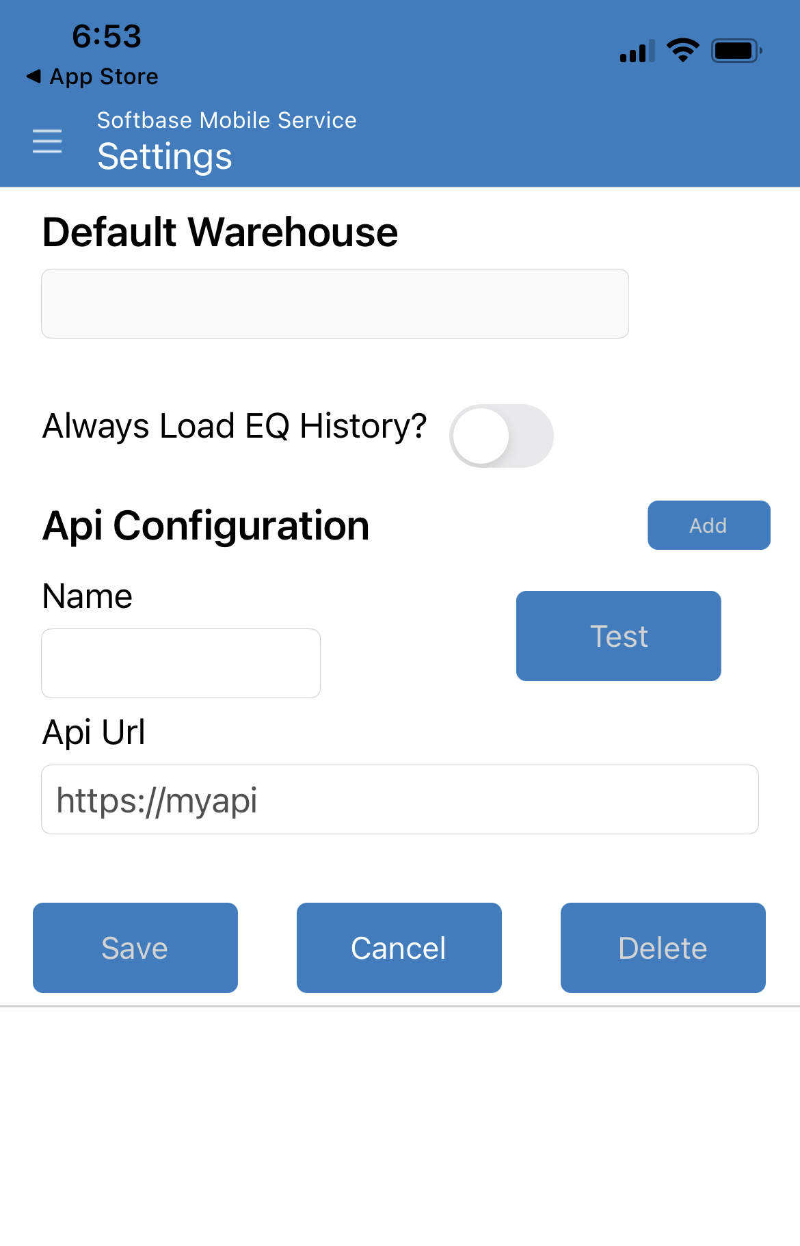Focus the Name text field

tap(181, 663)
